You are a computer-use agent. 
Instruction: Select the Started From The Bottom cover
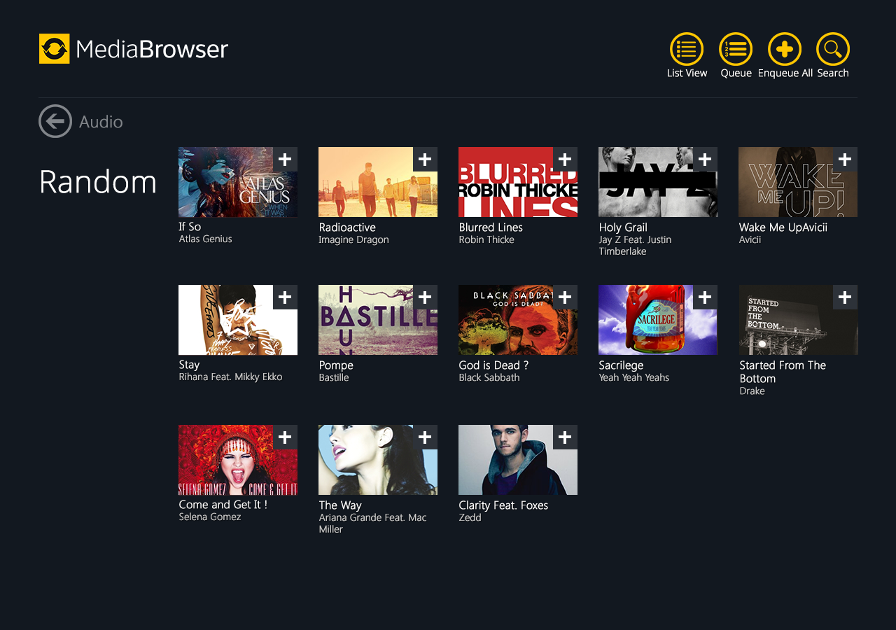pyautogui.click(x=798, y=320)
